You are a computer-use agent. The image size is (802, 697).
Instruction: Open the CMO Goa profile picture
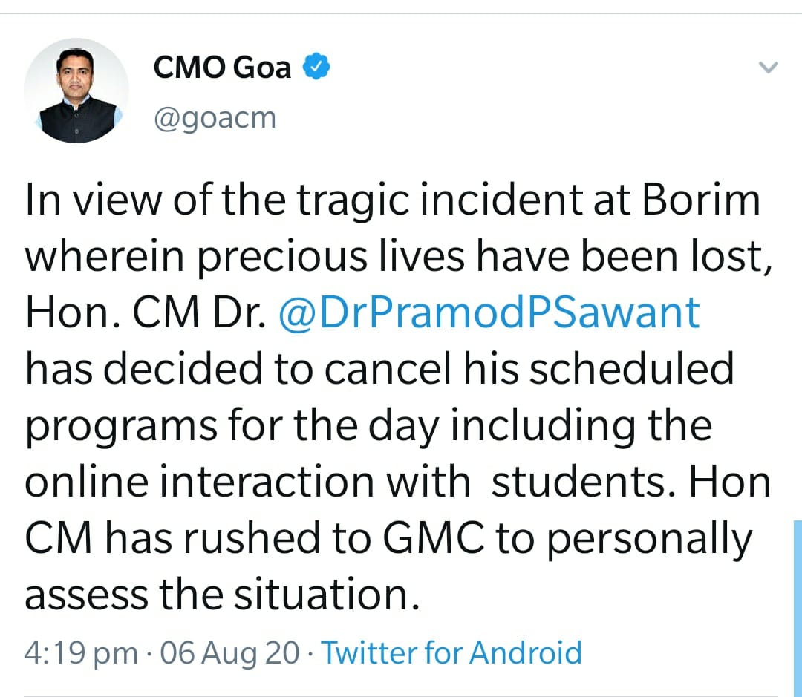76,91
